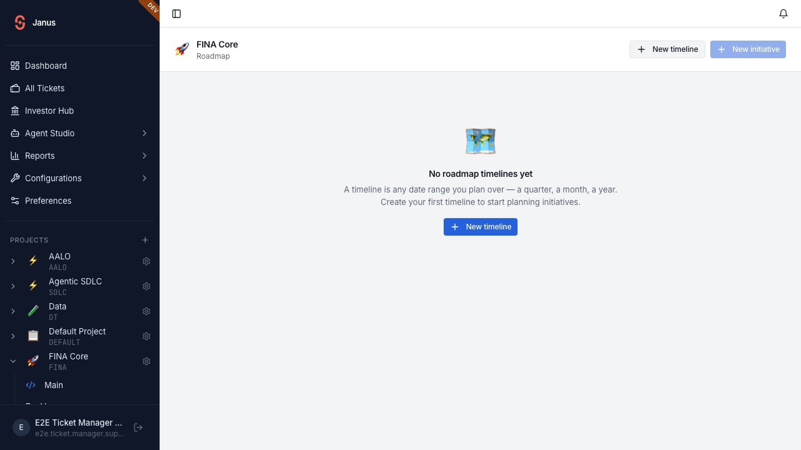Image resolution: width=801 pixels, height=450 pixels.
Task: Add a new project with plus icon
Action: point(145,240)
